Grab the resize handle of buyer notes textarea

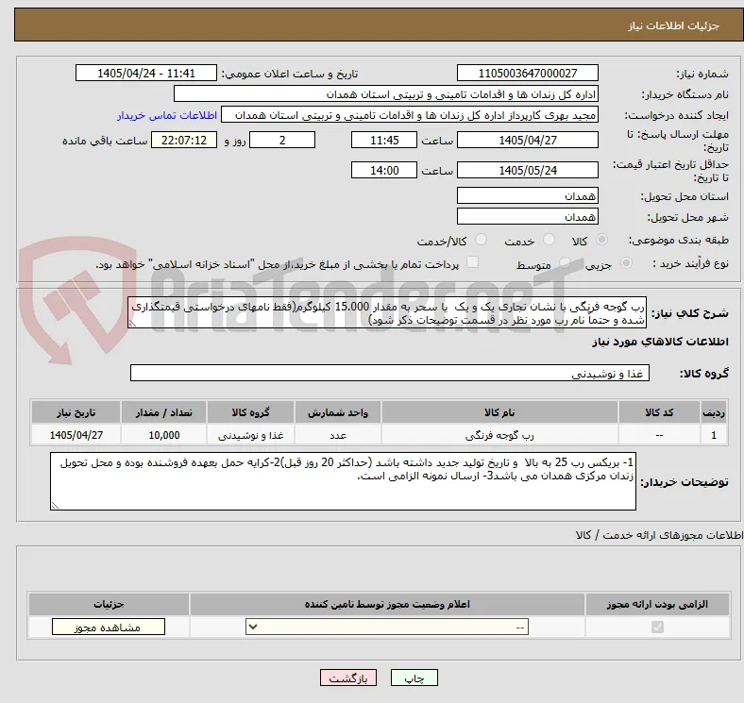(x=55, y=506)
